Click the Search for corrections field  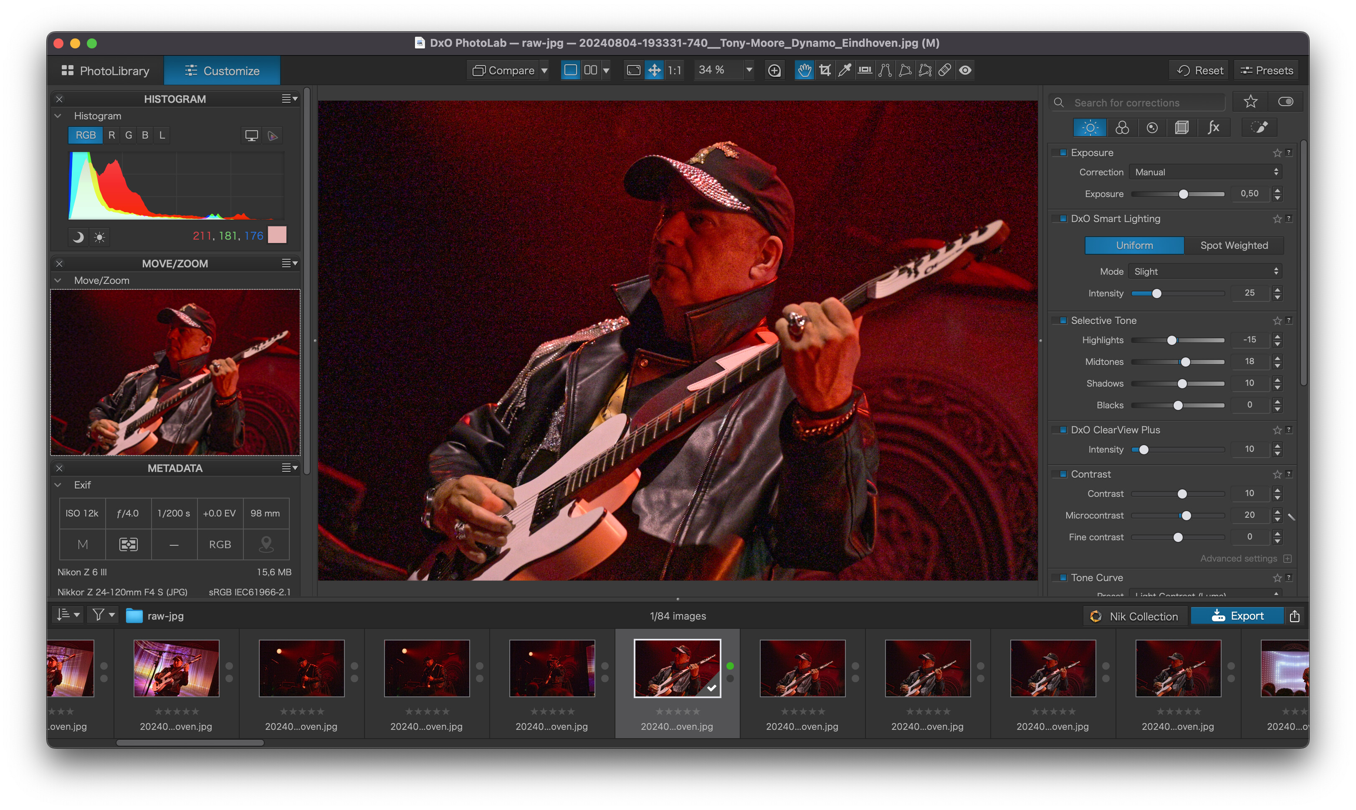click(x=1137, y=103)
